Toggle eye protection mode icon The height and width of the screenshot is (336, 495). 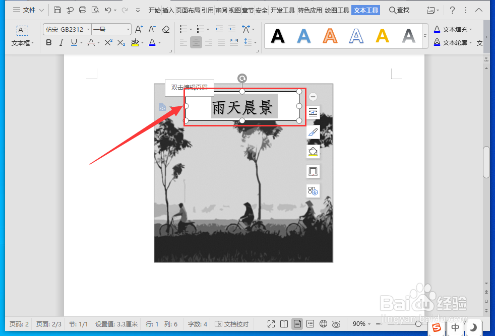coord(336,324)
